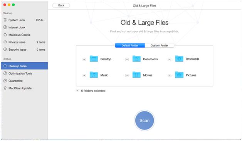The height and width of the screenshot is (141, 242).
Task: Click the MacClean Update arrow icon
Action: [5, 88]
